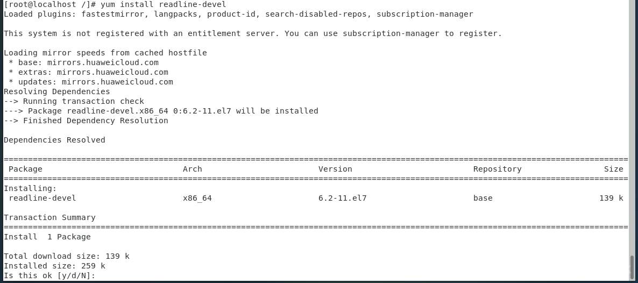Click the "base" repository value in the table

pos(483,198)
